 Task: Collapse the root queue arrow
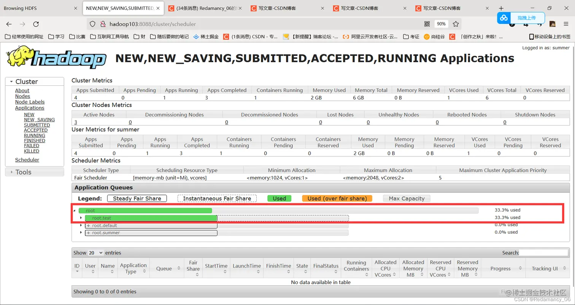point(75,211)
